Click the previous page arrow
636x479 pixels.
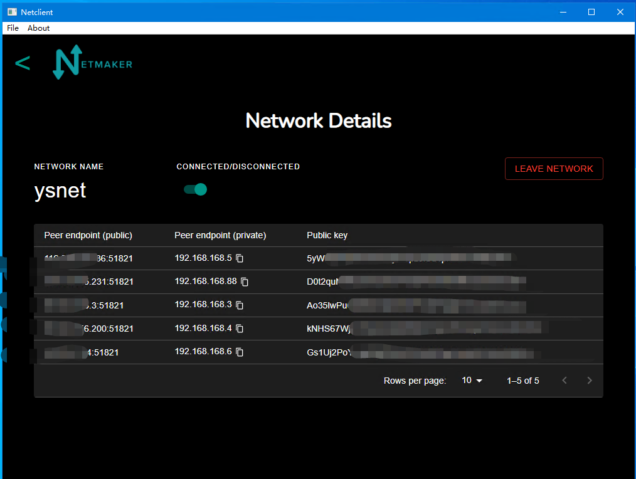coord(564,380)
